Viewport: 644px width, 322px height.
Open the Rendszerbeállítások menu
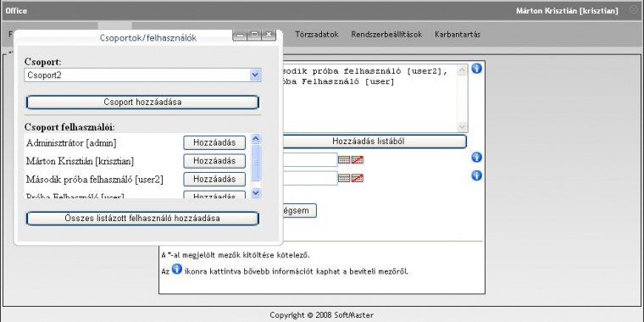point(386,35)
